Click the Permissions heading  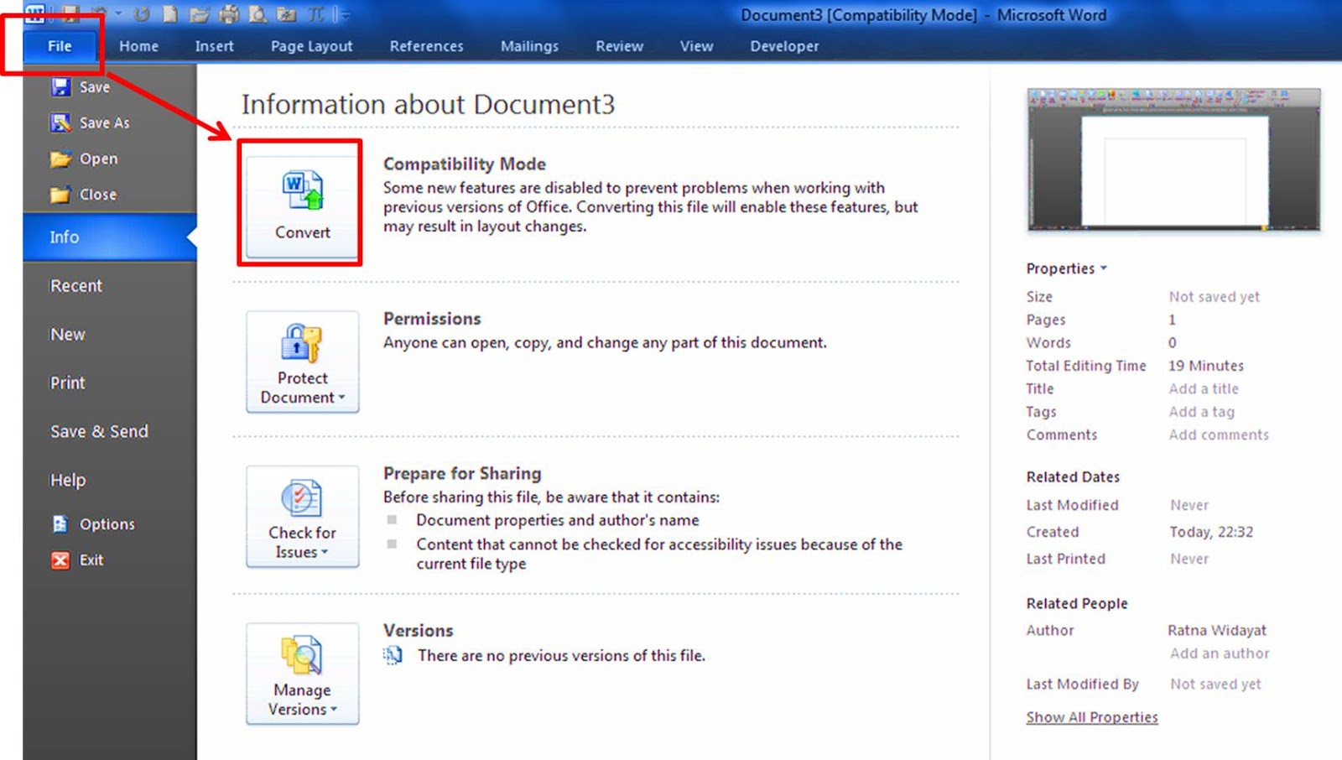(x=432, y=319)
